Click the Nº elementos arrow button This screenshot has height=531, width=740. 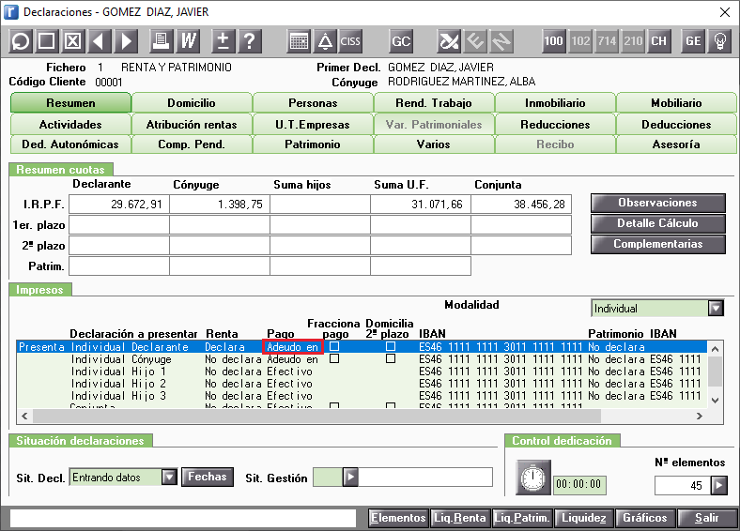click(718, 485)
